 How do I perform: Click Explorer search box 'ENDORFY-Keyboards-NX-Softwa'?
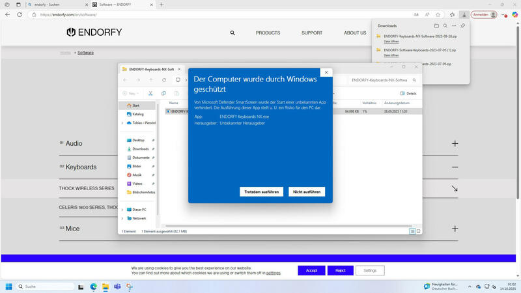pyautogui.click(x=384, y=80)
